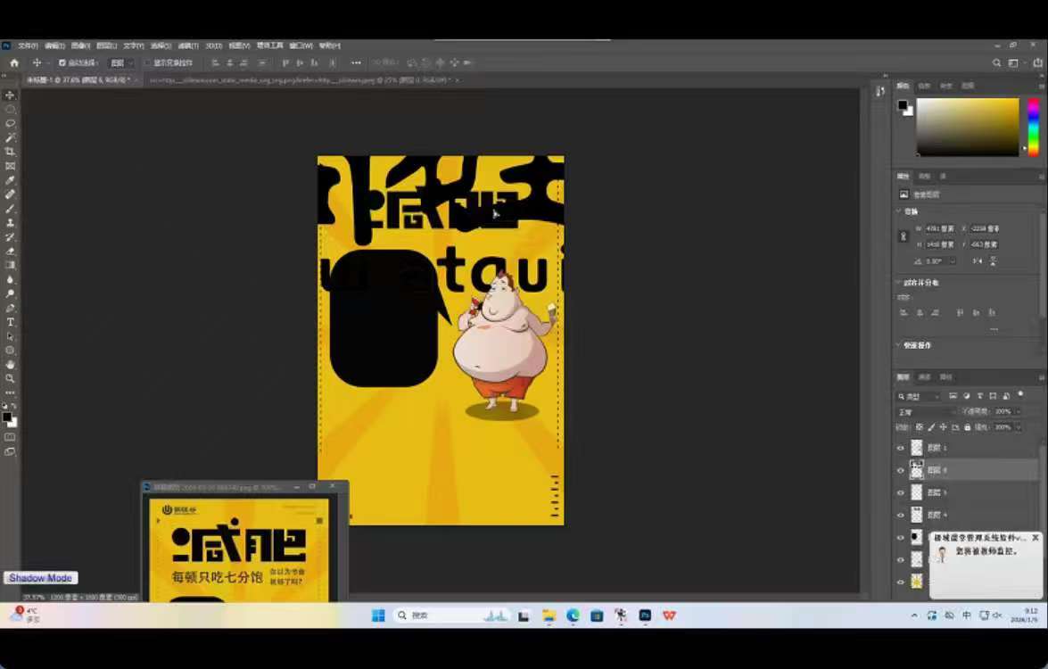The height and width of the screenshot is (669, 1048).
Task: Open the layer blend mode dropdown
Action: coord(924,412)
